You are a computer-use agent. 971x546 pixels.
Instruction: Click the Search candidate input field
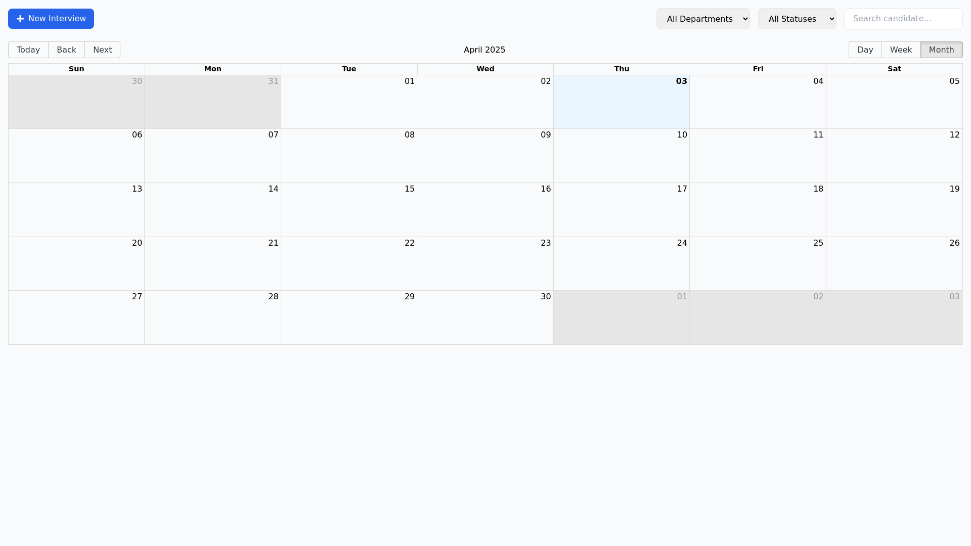[903, 19]
